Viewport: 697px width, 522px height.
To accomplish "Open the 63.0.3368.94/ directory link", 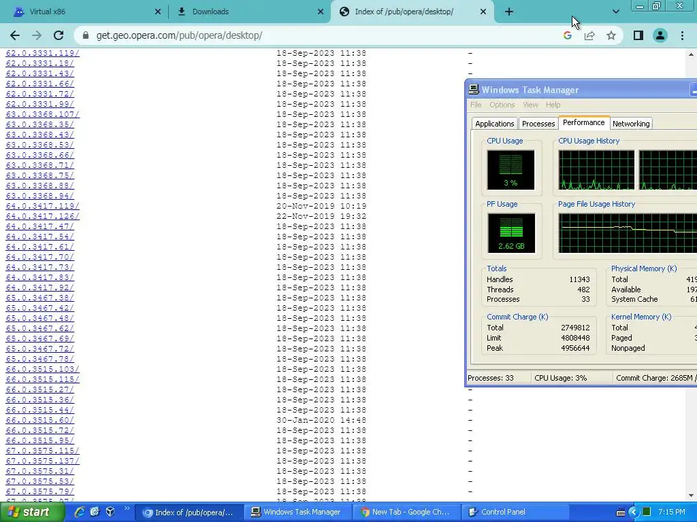I will click(40, 196).
